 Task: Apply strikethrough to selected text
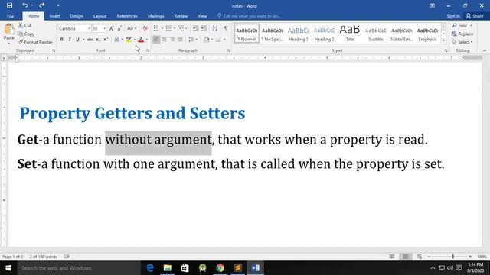(90, 40)
